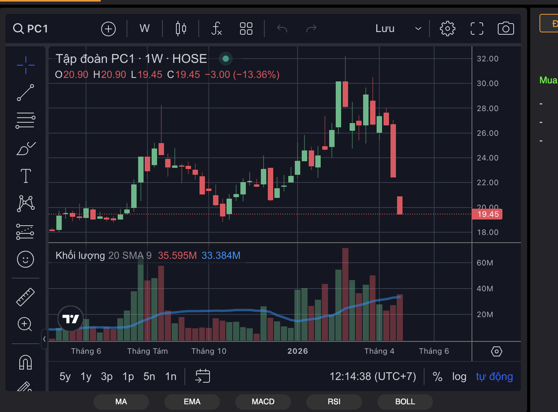Enter fullscreen chart mode

pos(477,29)
